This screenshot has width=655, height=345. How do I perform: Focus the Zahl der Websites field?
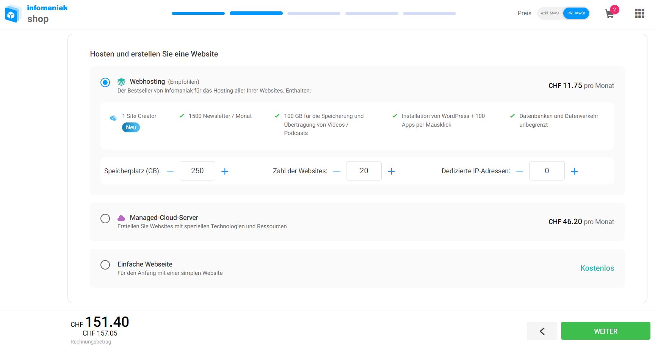364,171
